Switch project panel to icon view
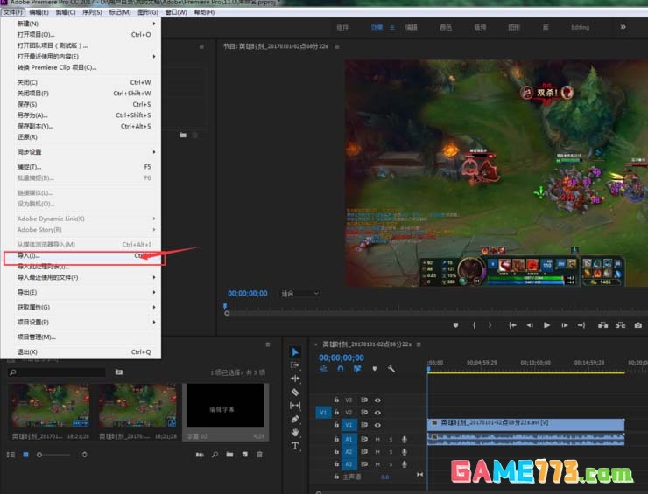The image size is (648, 494). tap(25, 455)
